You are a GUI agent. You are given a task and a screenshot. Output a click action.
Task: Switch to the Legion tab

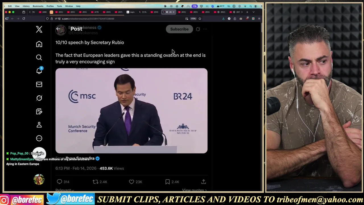pos(131,12)
